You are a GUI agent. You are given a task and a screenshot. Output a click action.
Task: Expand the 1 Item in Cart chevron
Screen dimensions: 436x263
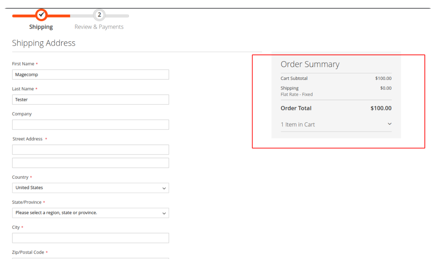tap(389, 124)
